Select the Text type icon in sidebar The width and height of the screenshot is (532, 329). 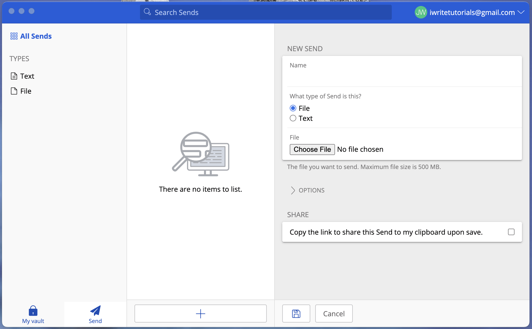(x=14, y=76)
